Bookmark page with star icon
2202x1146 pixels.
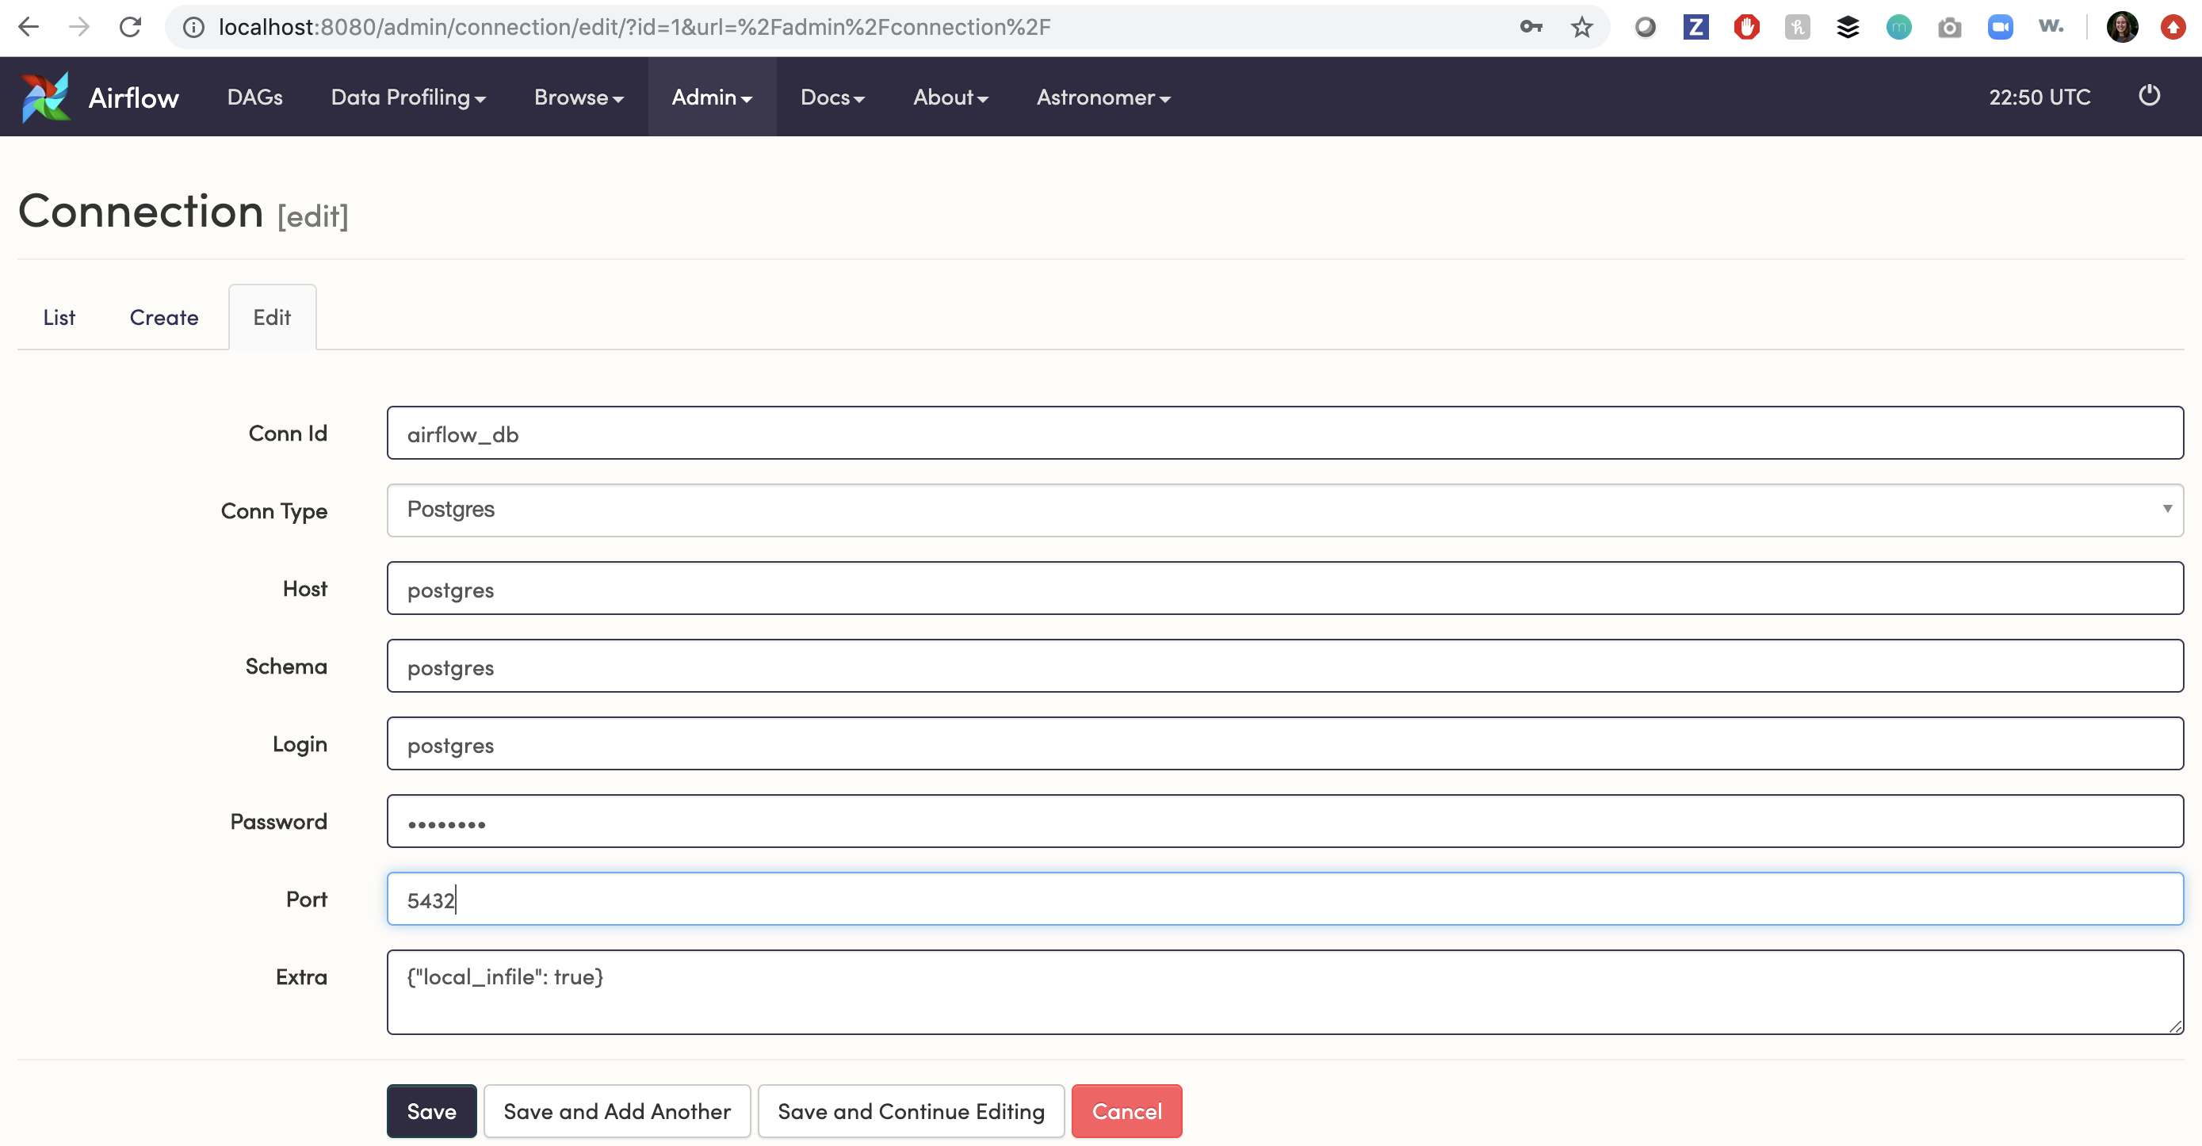1581,28
